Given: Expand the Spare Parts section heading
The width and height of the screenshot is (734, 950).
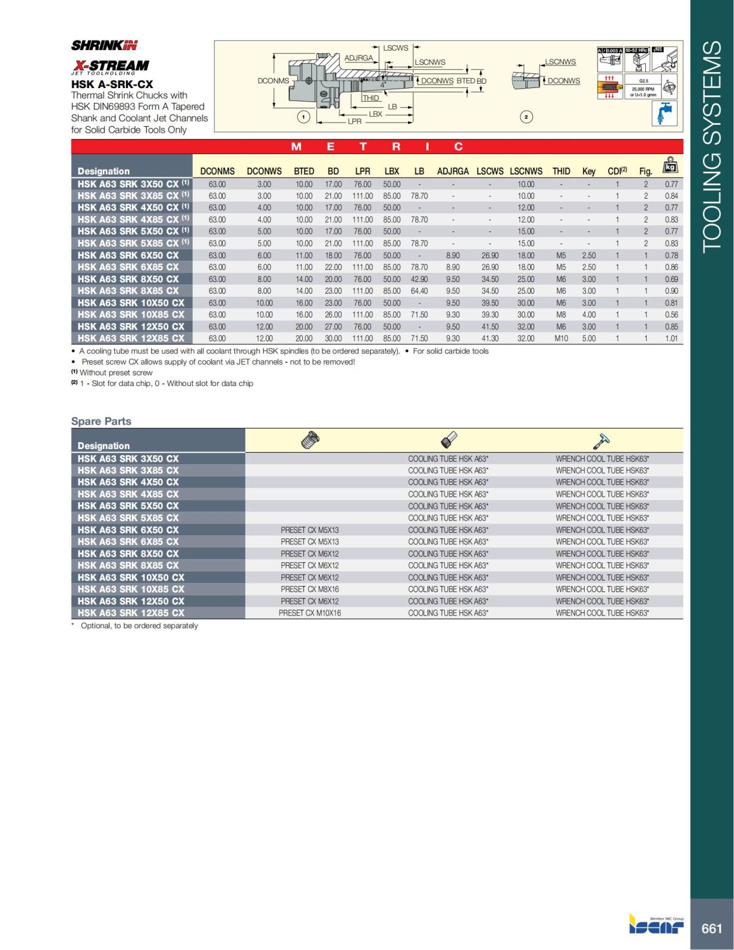Looking at the screenshot, I should pyautogui.click(x=102, y=421).
